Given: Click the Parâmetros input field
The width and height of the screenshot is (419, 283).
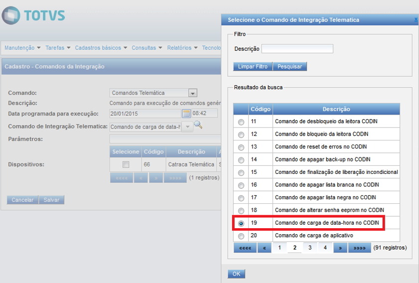Looking at the screenshot, I should click(165, 139).
